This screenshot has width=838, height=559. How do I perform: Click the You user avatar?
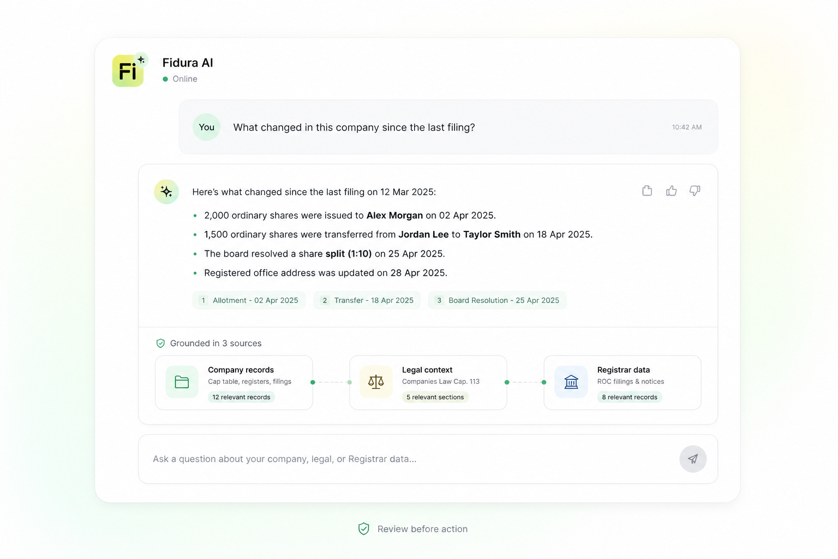click(206, 127)
